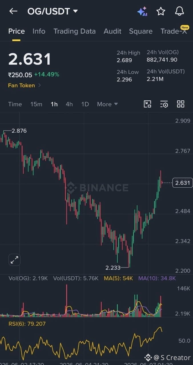Tap the 2.342 price axis label
This screenshot has height=365, width=193.
click(183, 241)
